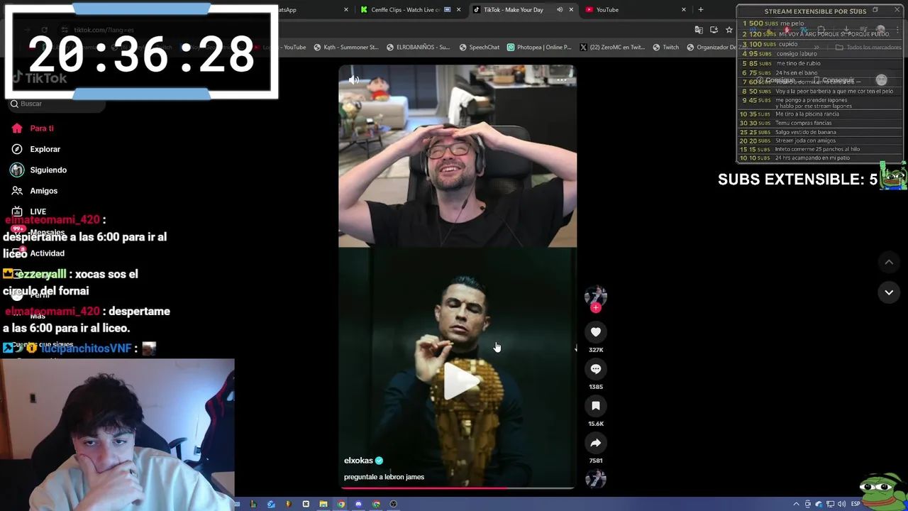The image size is (908, 511).
Task: Follow the creator via red plus badge
Action: click(596, 308)
